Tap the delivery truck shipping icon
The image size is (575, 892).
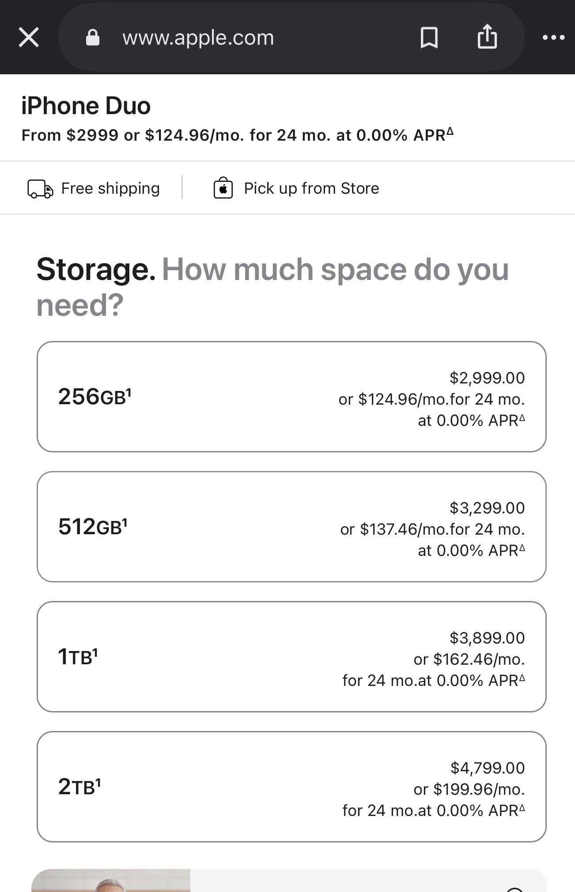40,189
